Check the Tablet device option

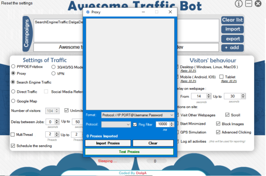tap(221, 77)
